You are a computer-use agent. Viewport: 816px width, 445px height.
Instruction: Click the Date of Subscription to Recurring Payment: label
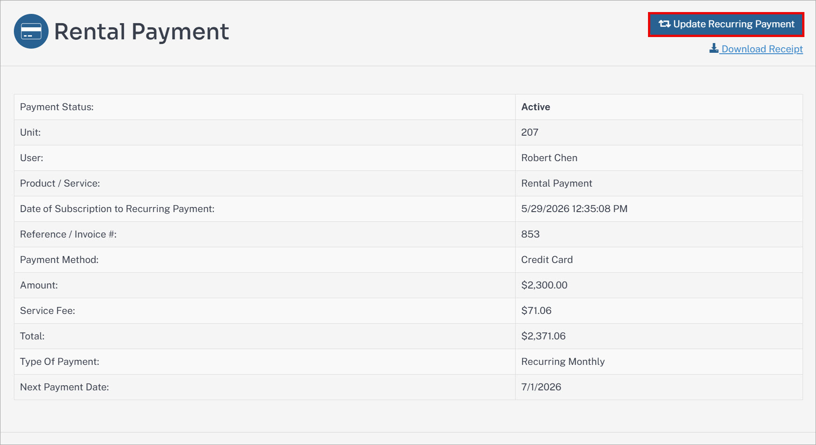(x=117, y=209)
